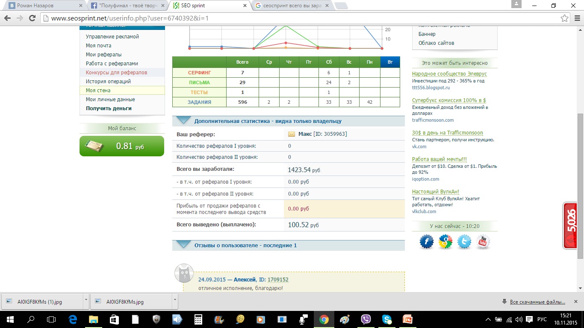Open Моя стена menu item

[98, 91]
